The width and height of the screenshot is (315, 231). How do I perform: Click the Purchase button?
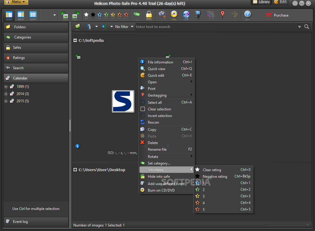coord(277,15)
